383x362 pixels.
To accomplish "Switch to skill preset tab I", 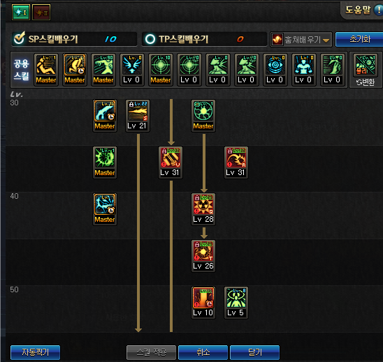I will click(x=21, y=12).
